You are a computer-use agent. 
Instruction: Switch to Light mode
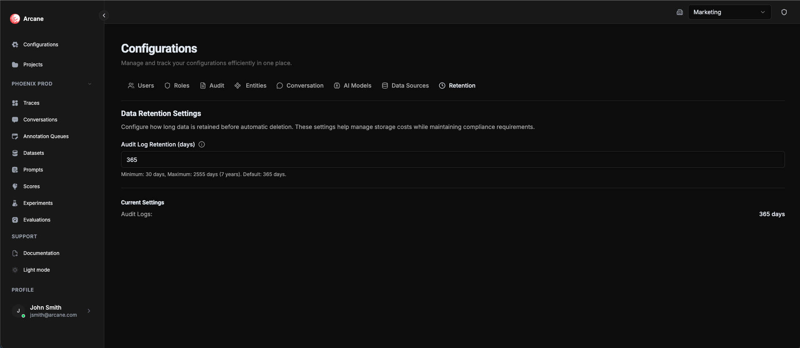[36, 270]
